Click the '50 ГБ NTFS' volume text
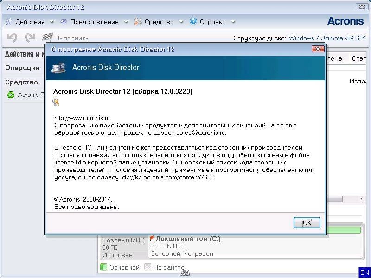Viewport: 371px width, 278px height. (x=167, y=246)
